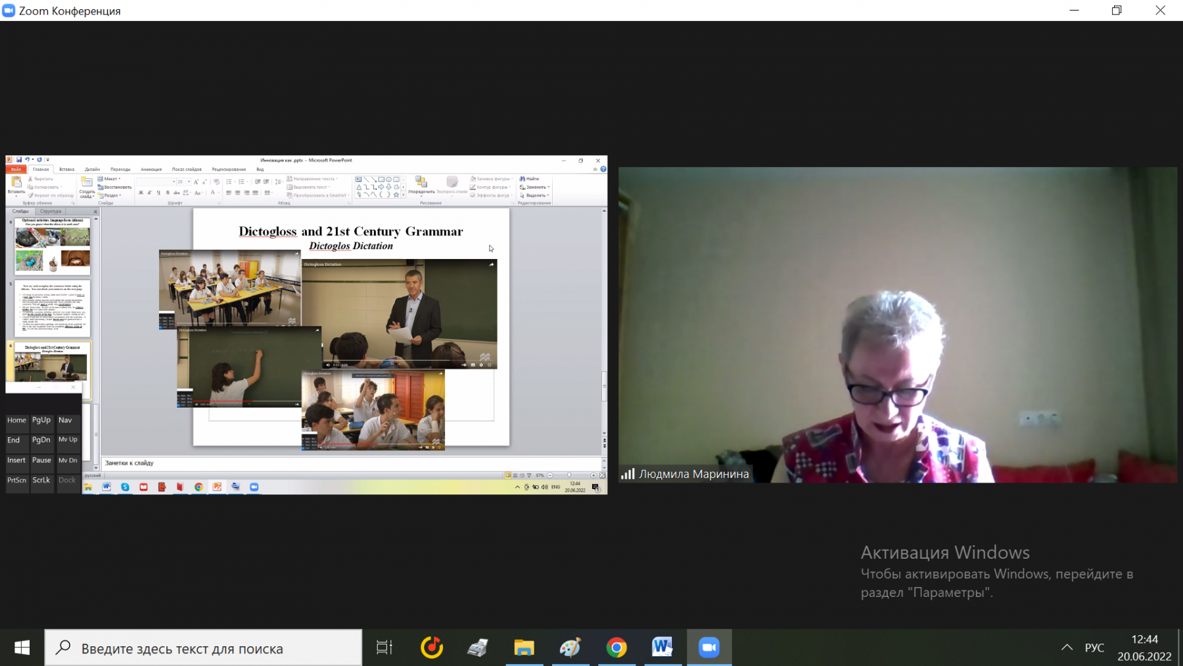Open the Section (Раздел) dropdown
The height and width of the screenshot is (666, 1183).
(x=110, y=195)
